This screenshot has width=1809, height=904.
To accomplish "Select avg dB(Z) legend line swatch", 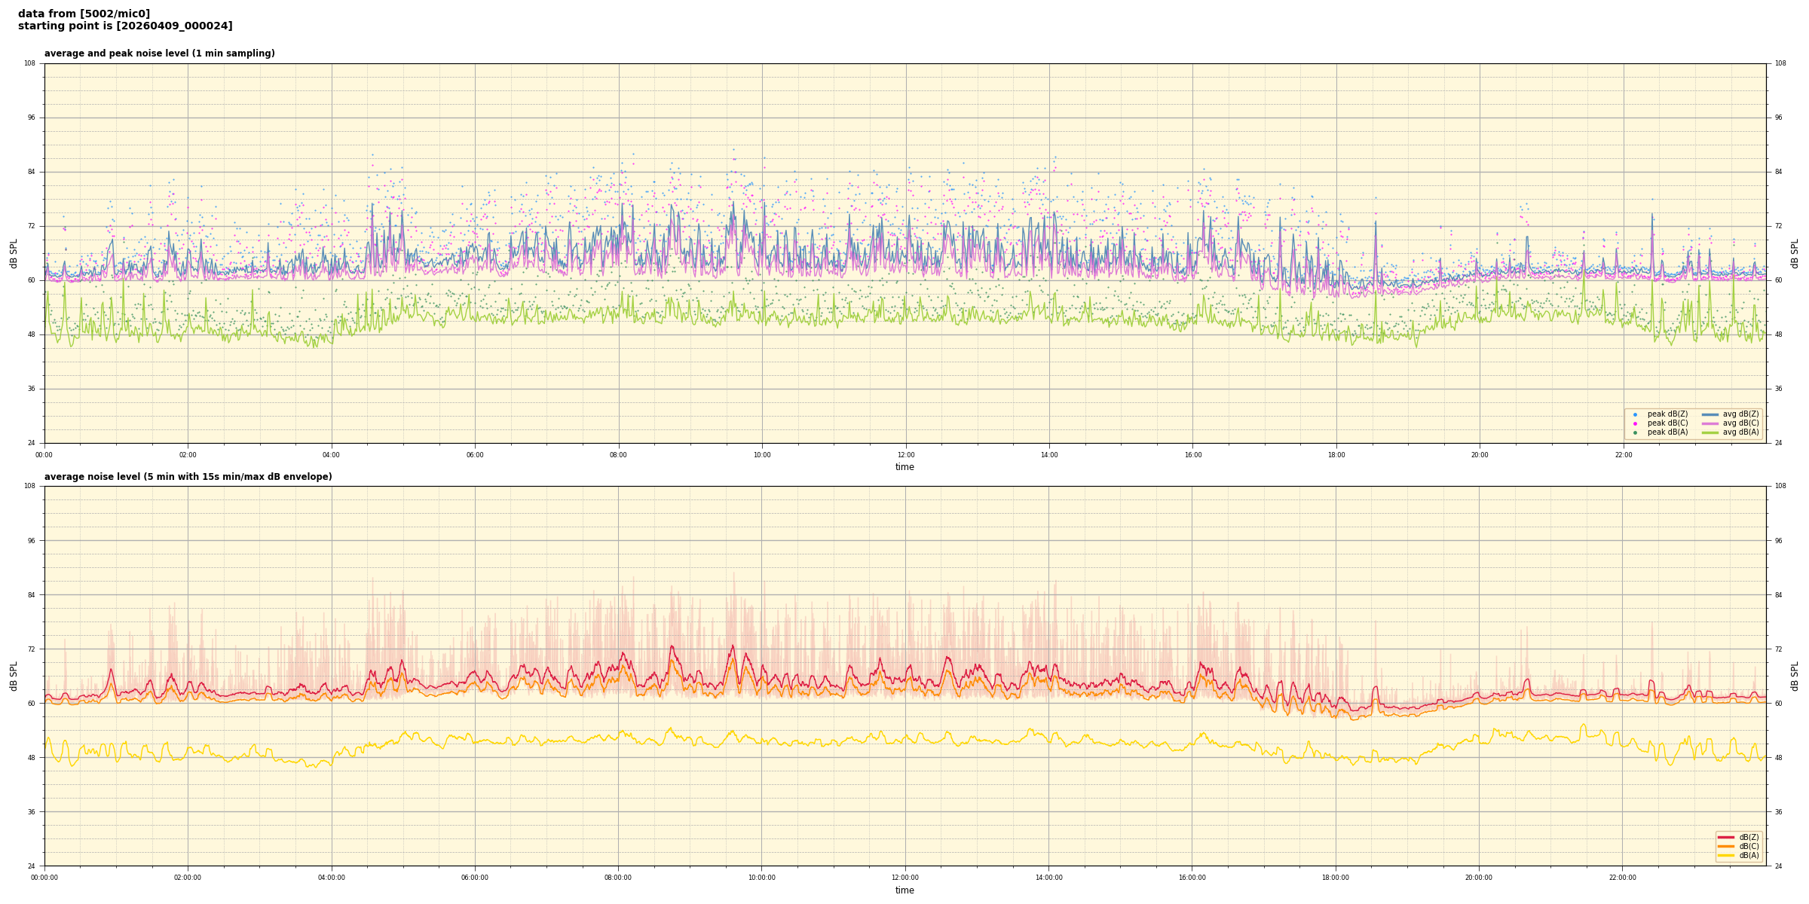I will tap(1710, 414).
